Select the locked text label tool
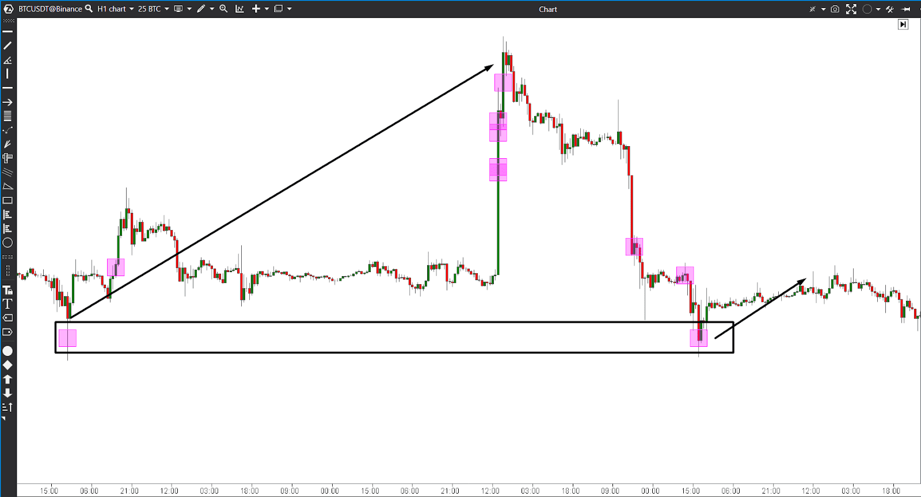Image resolution: width=921 pixels, height=497 pixels. [7, 290]
